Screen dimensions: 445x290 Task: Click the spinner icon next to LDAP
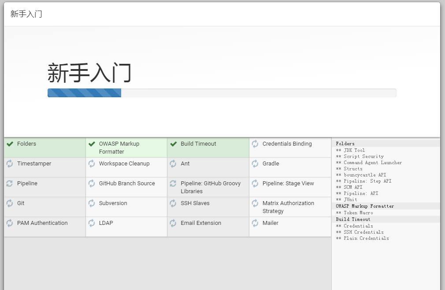click(x=91, y=223)
